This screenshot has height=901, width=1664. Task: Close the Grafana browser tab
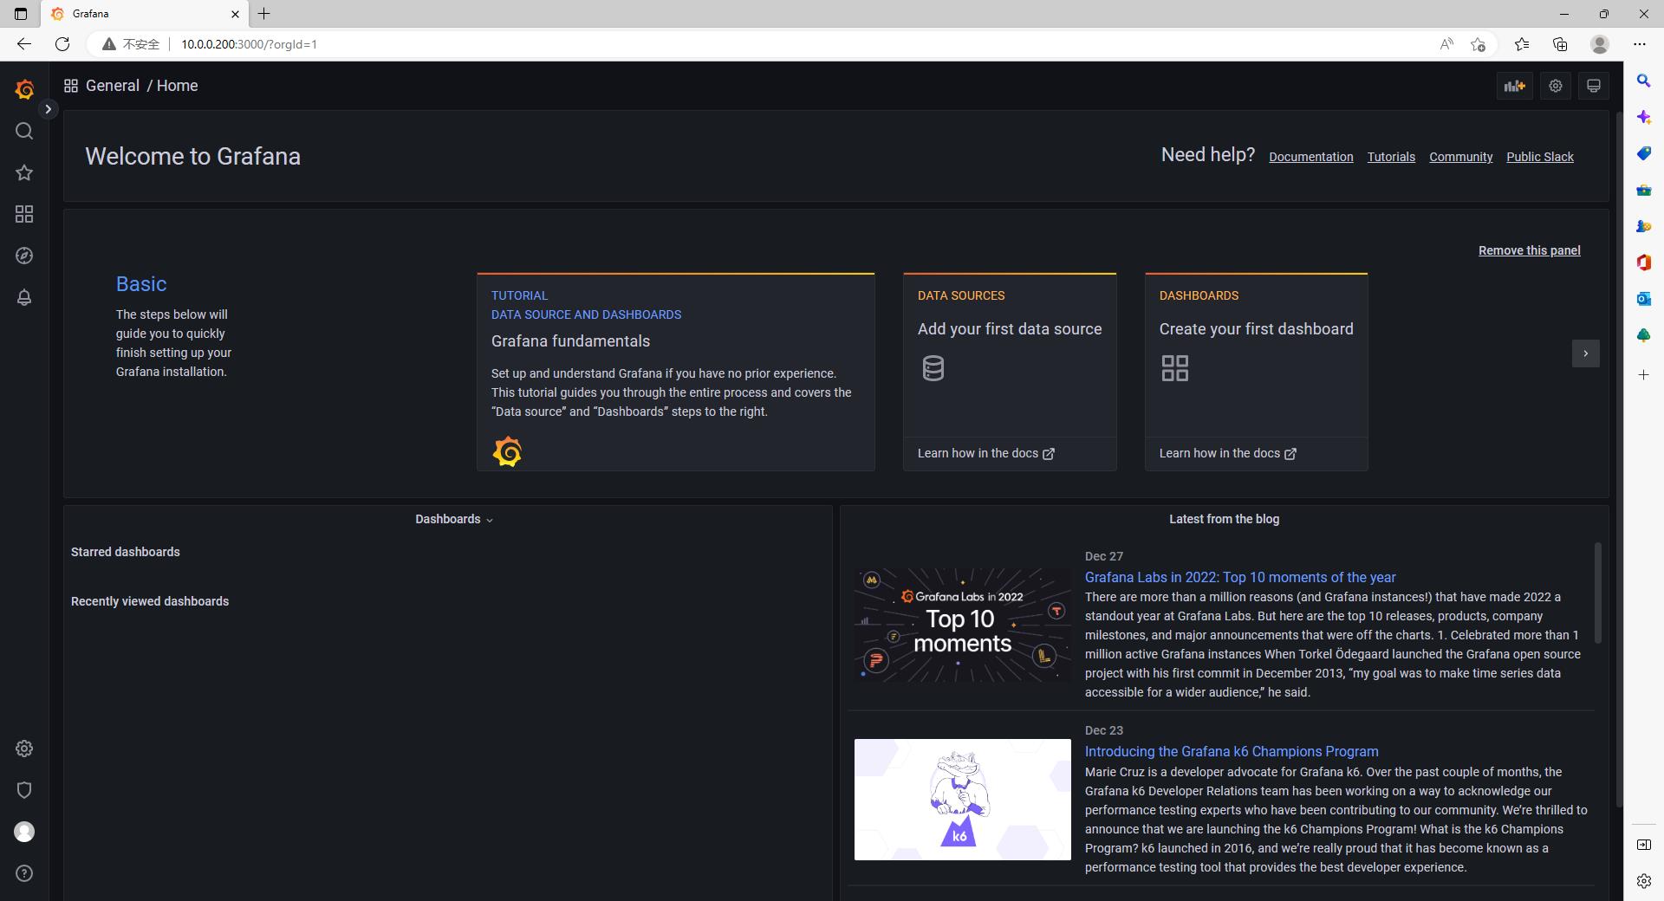tap(236, 14)
